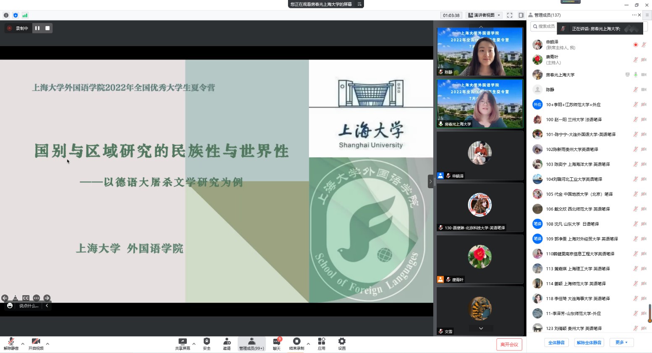Select member 105 代金 中国地质大学
The height and width of the screenshot is (353, 652).
coord(589,194)
